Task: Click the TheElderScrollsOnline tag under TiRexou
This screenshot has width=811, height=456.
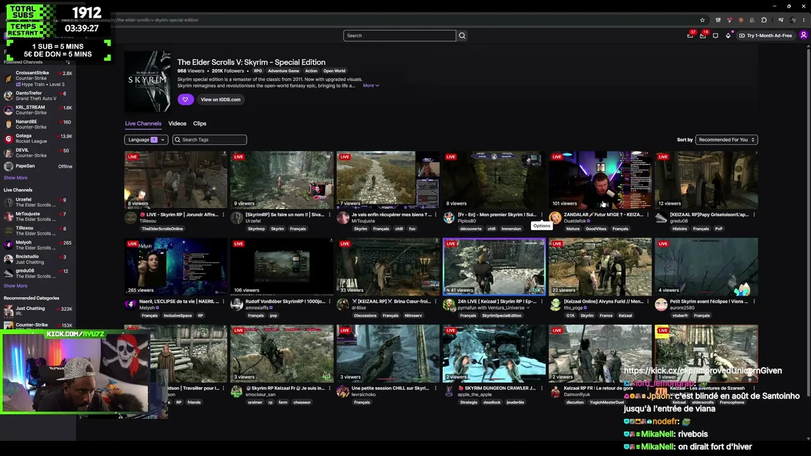Action: click(163, 229)
